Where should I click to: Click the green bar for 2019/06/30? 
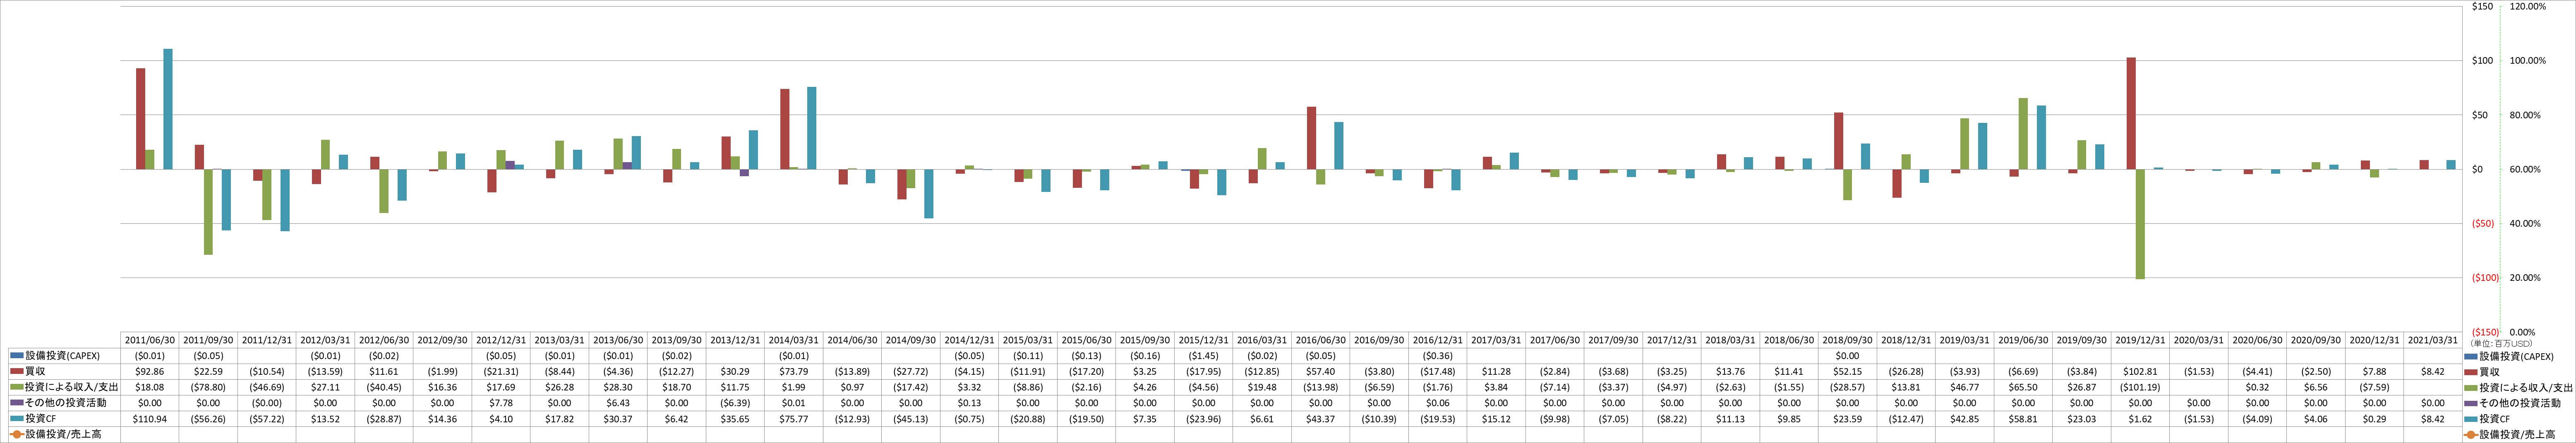click(x=2023, y=133)
